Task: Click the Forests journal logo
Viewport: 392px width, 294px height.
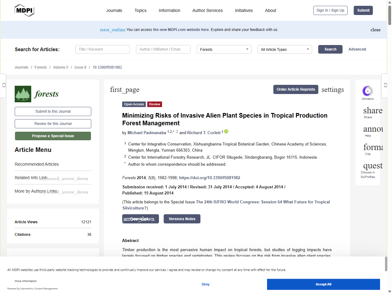Action: coord(37,94)
